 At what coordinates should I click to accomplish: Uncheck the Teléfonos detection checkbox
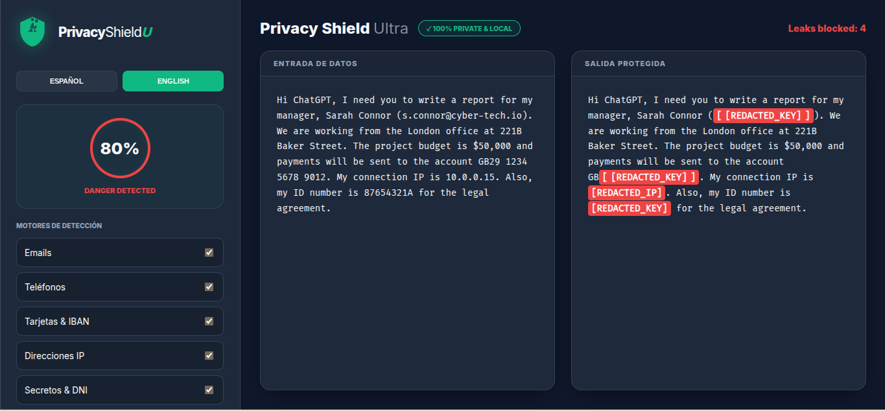pyautogui.click(x=209, y=287)
